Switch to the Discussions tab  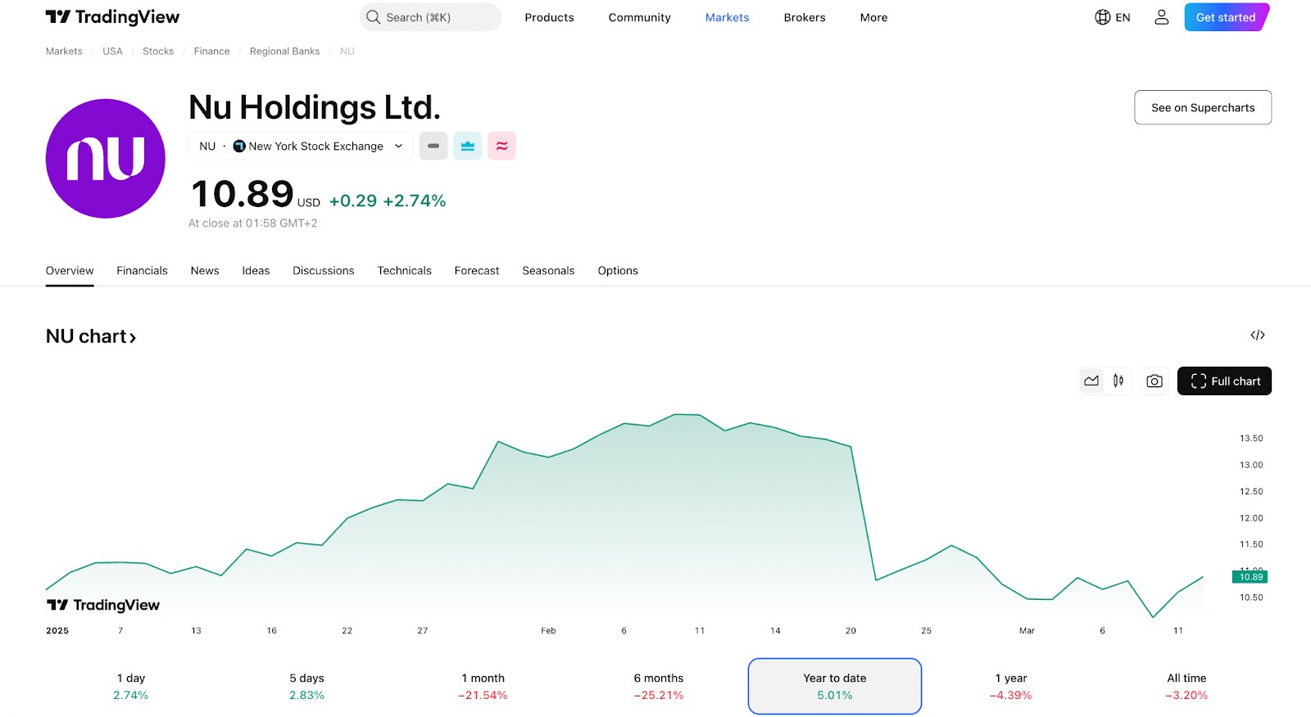coord(324,271)
